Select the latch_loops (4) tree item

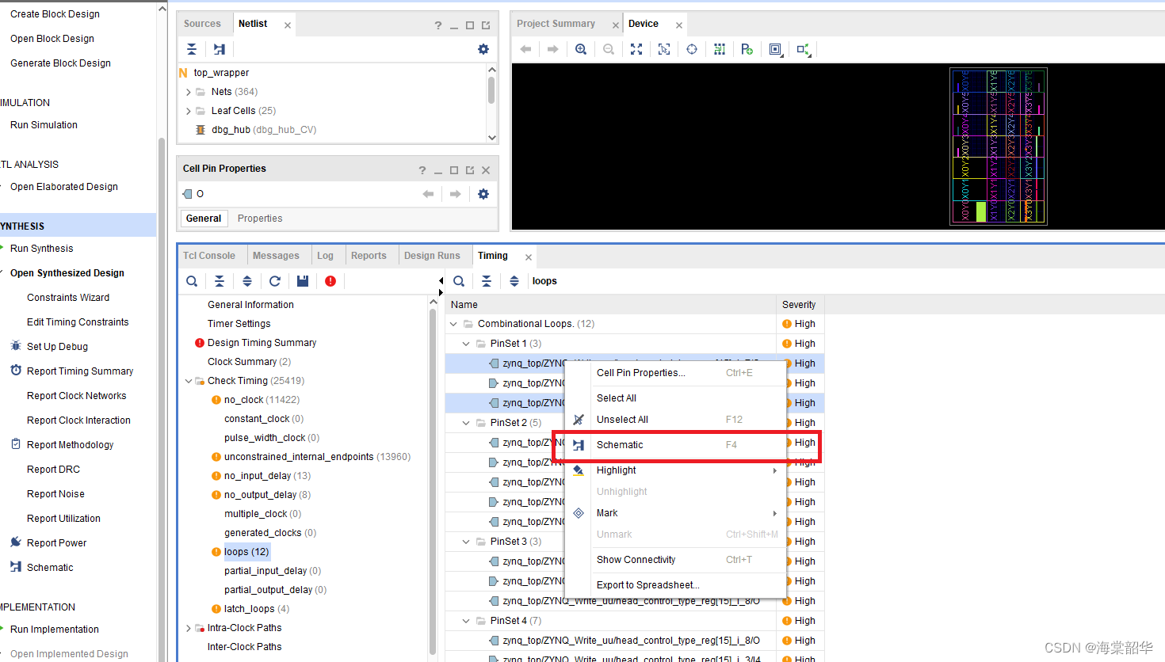(257, 609)
